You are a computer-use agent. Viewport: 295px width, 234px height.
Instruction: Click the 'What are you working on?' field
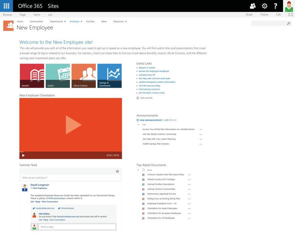click(70, 177)
